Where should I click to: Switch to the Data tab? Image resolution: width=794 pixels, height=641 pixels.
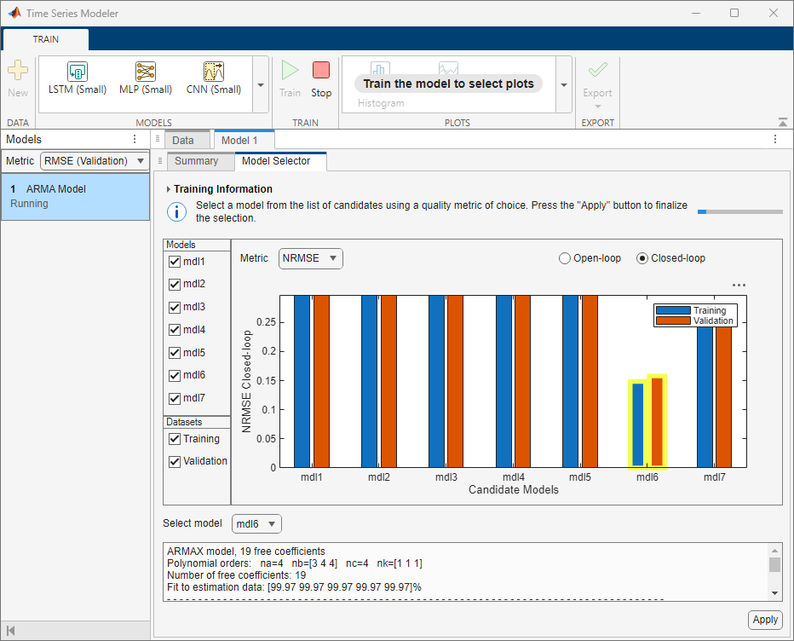point(183,140)
